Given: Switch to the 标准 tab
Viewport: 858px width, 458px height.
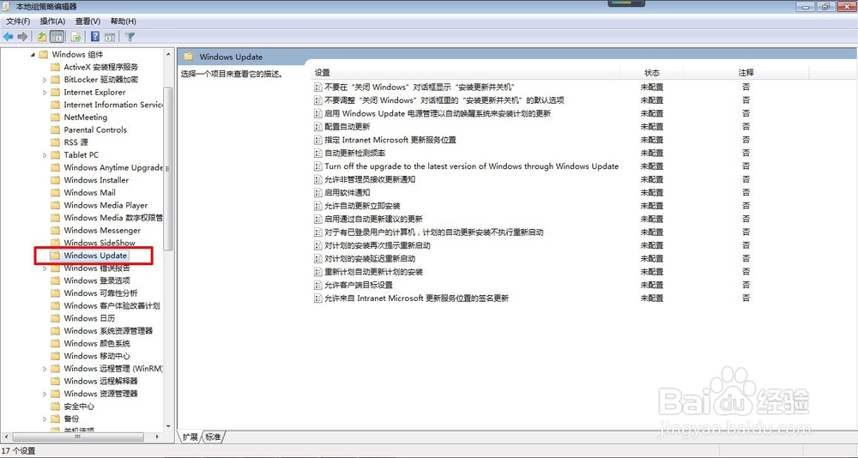Looking at the screenshot, I should [x=213, y=437].
